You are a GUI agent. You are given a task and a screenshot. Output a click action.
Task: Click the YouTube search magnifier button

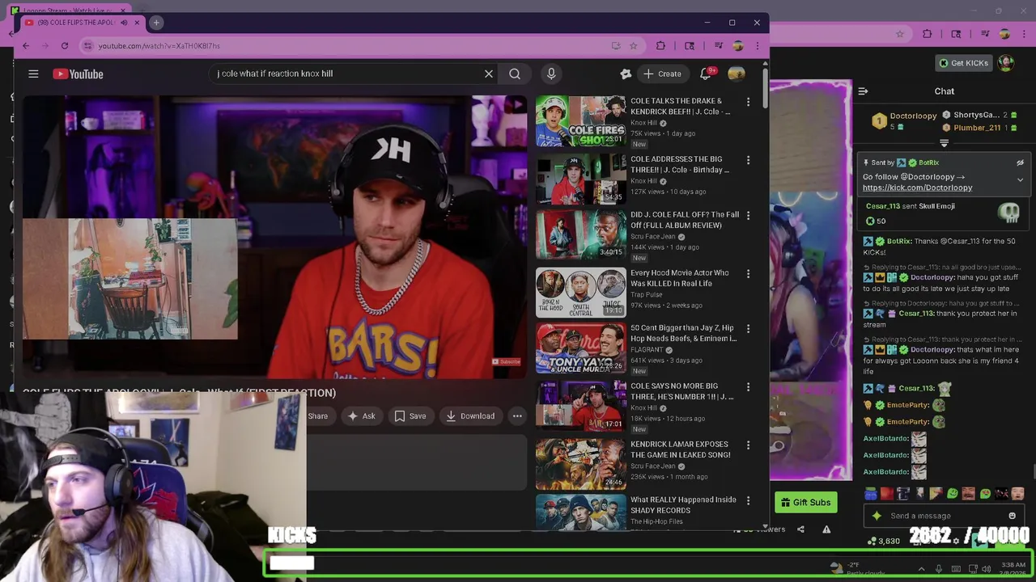click(x=515, y=74)
